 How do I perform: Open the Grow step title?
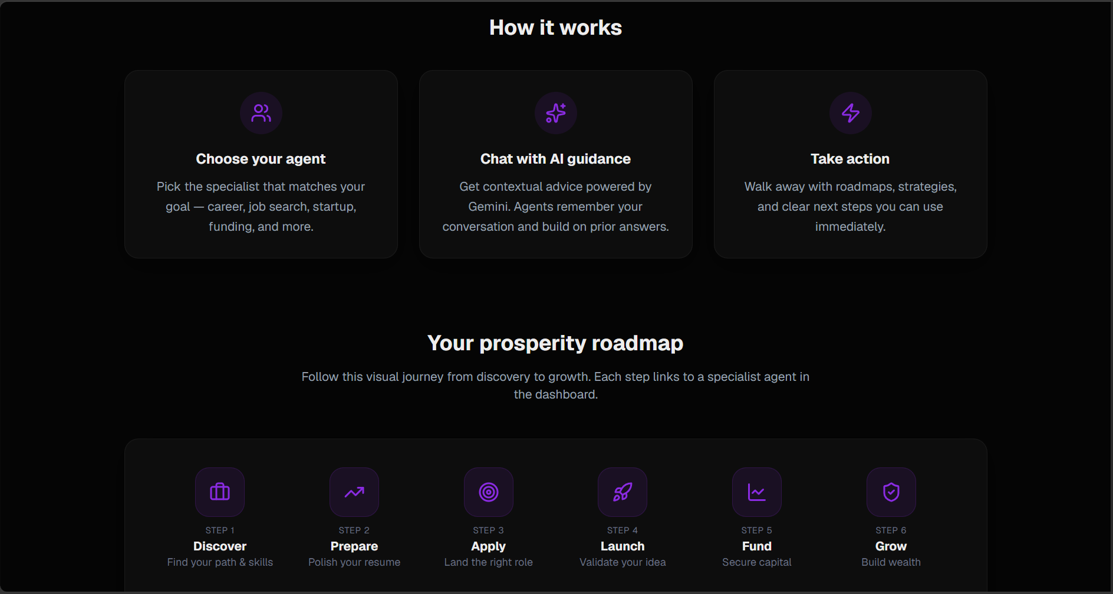click(x=891, y=546)
